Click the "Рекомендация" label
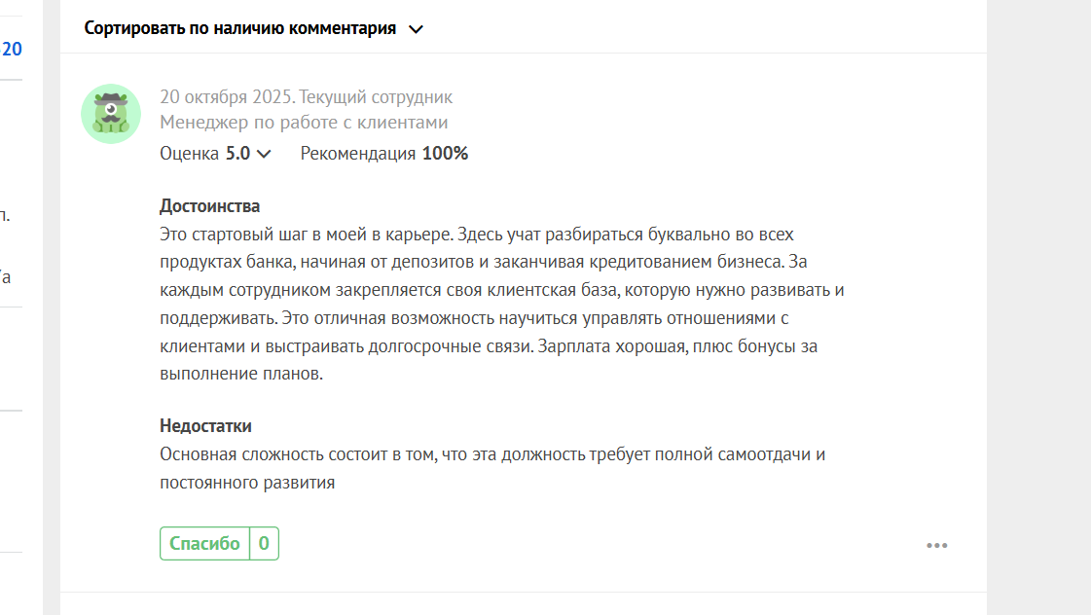1091x615 pixels. [358, 154]
